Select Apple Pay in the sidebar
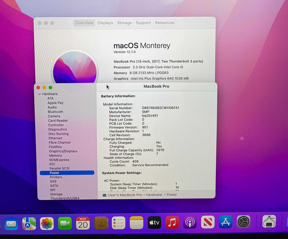This screenshot has width=288, height=239. coord(55,103)
